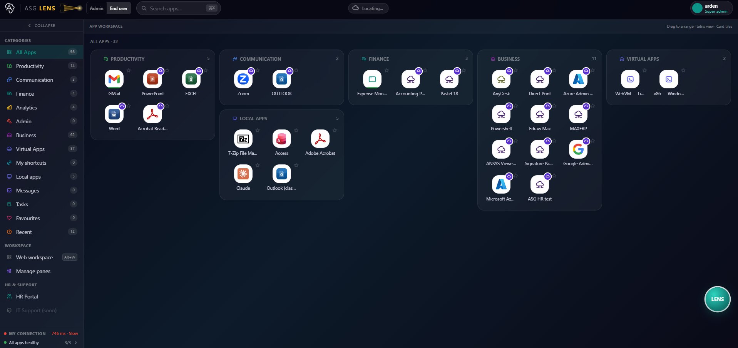Open Edraw Max app

pyautogui.click(x=539, y=114)
